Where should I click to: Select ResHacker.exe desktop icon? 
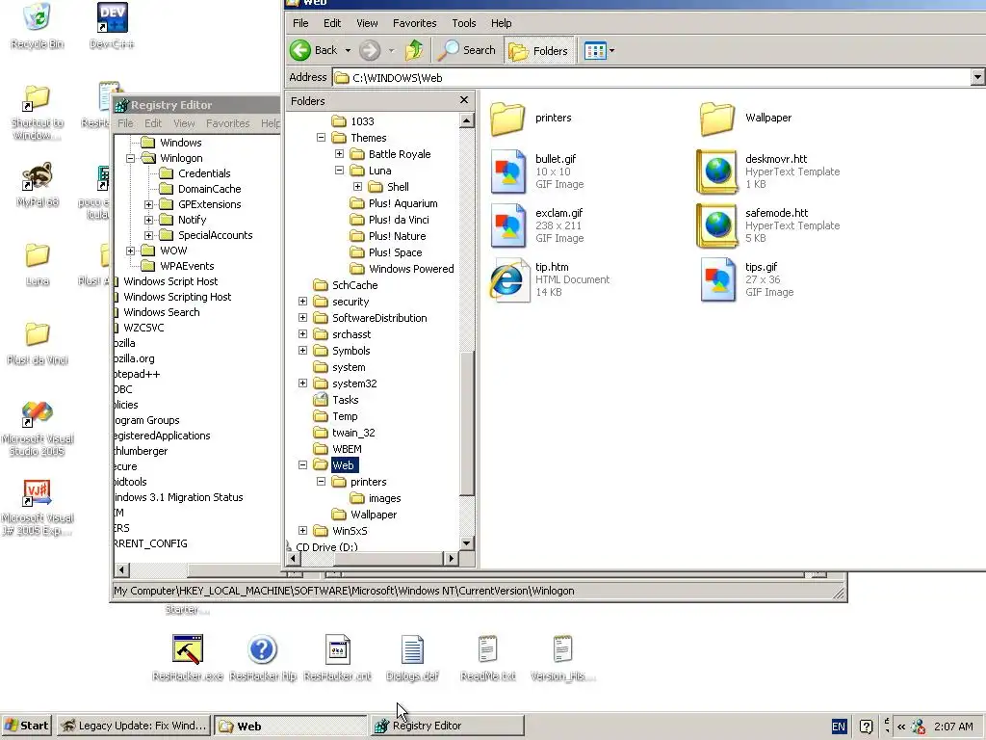pos(188,657)
